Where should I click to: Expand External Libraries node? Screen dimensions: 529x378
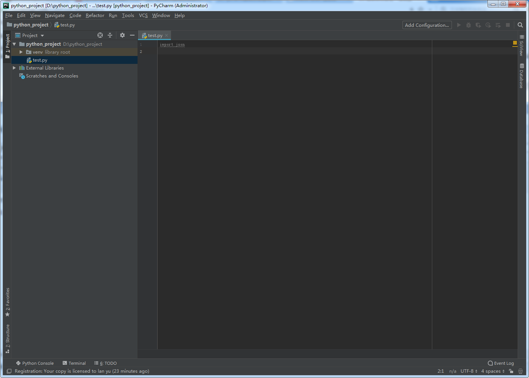(14, 68)
